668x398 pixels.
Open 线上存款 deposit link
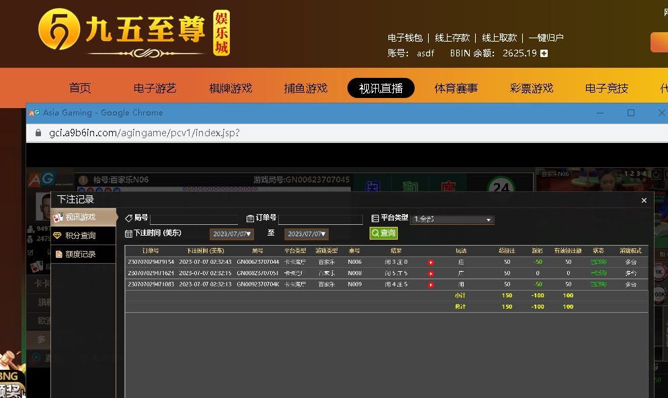(452, 38)
